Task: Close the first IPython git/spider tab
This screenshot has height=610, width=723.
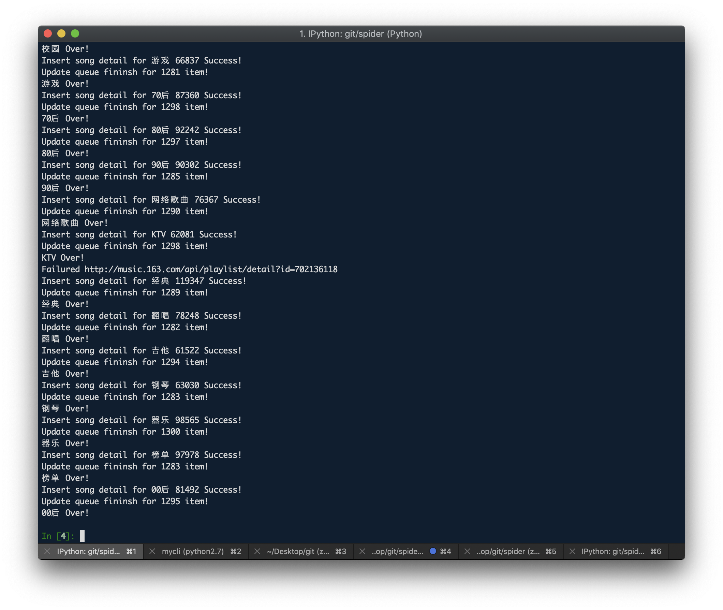Action: [x=47, y=551]
